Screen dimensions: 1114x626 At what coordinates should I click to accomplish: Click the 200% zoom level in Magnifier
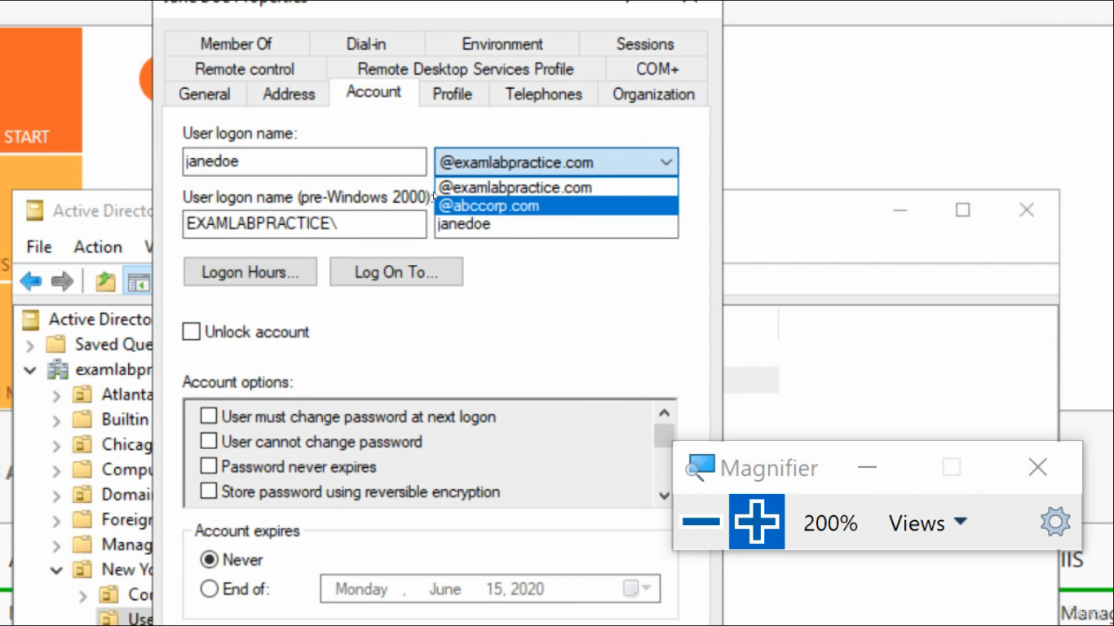830,523
